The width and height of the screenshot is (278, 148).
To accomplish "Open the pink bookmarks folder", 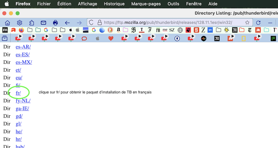I will click(126, 30).
